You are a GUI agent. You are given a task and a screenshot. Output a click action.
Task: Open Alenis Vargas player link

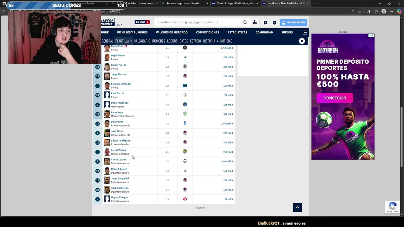pos(118,150)
